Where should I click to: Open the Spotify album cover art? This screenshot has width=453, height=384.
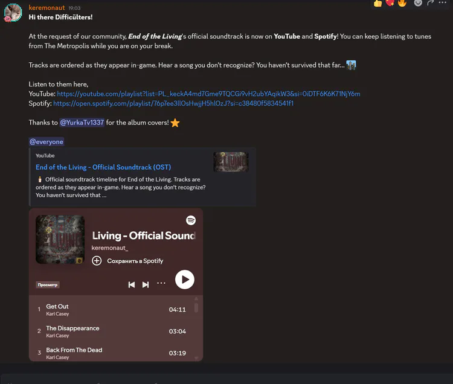pyautogui.click(x=60, y=239)
